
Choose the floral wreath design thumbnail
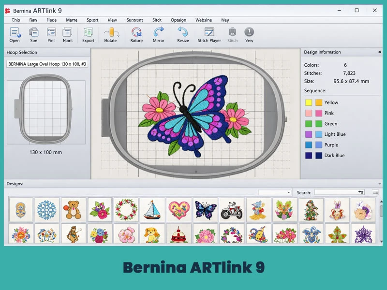coord(126,210)
